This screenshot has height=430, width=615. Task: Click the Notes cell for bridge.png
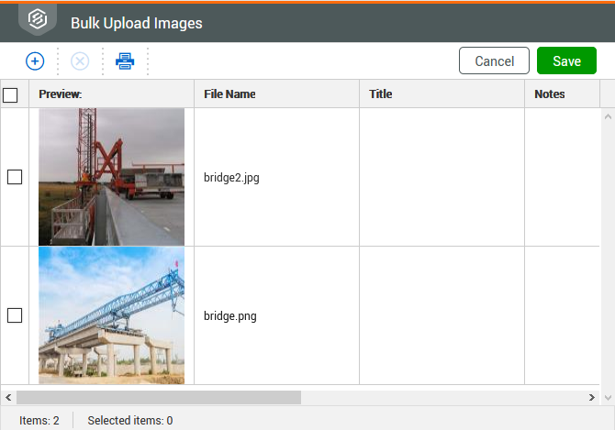[x=562, y=315]
